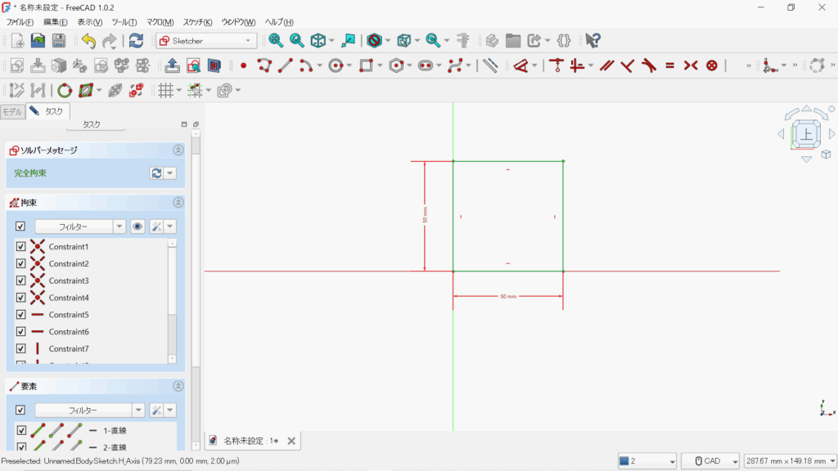This screenshot has width=838, height=471.
Task: Select the polyline drawing tool
Action: coord(264,65)
